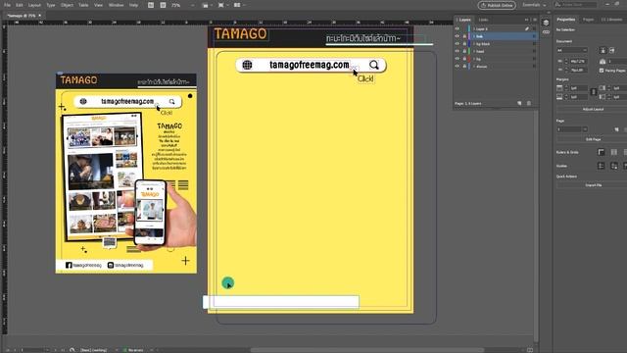Click the purple selected layer color swatch
Screen dimensions: 627x353
(x=469, y=36)
